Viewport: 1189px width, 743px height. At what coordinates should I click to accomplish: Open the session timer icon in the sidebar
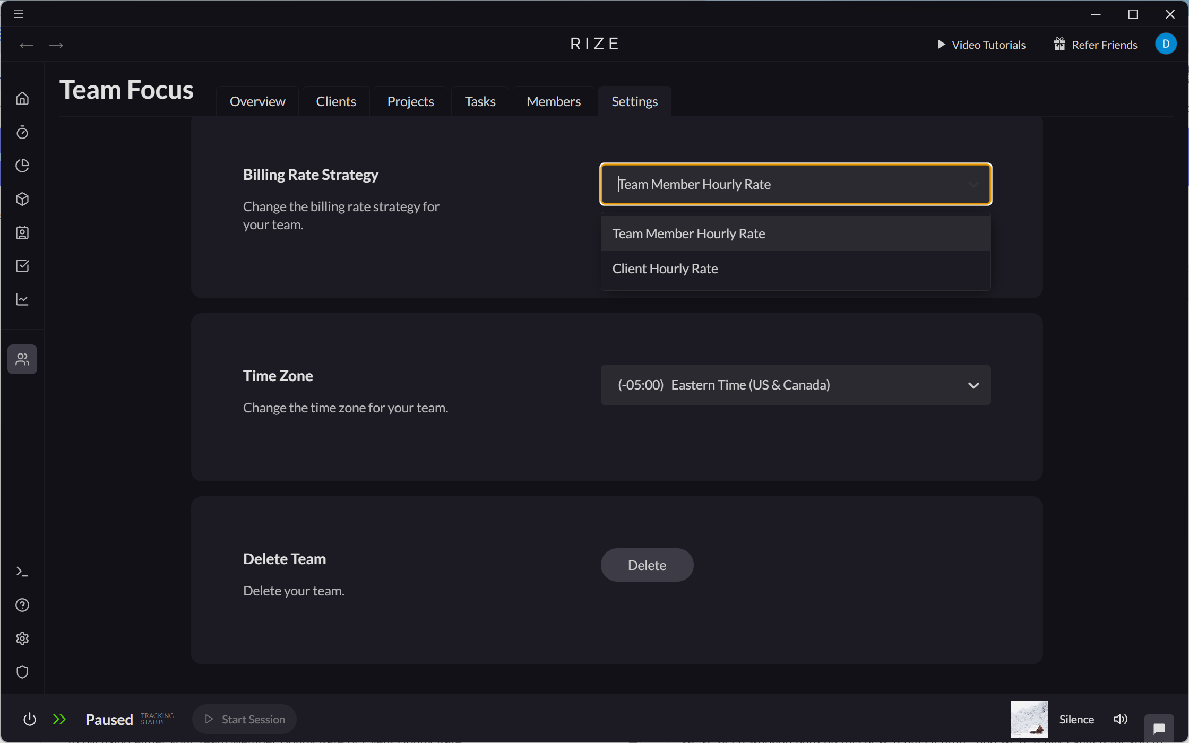[x=22, y=132]
